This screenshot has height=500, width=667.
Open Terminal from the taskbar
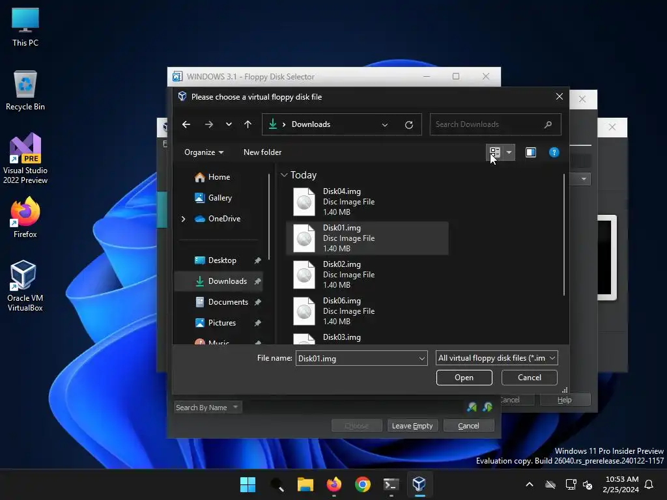coord(391,484)
